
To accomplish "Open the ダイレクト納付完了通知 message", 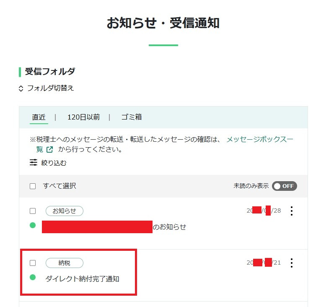I will click(x=82, y=279).
